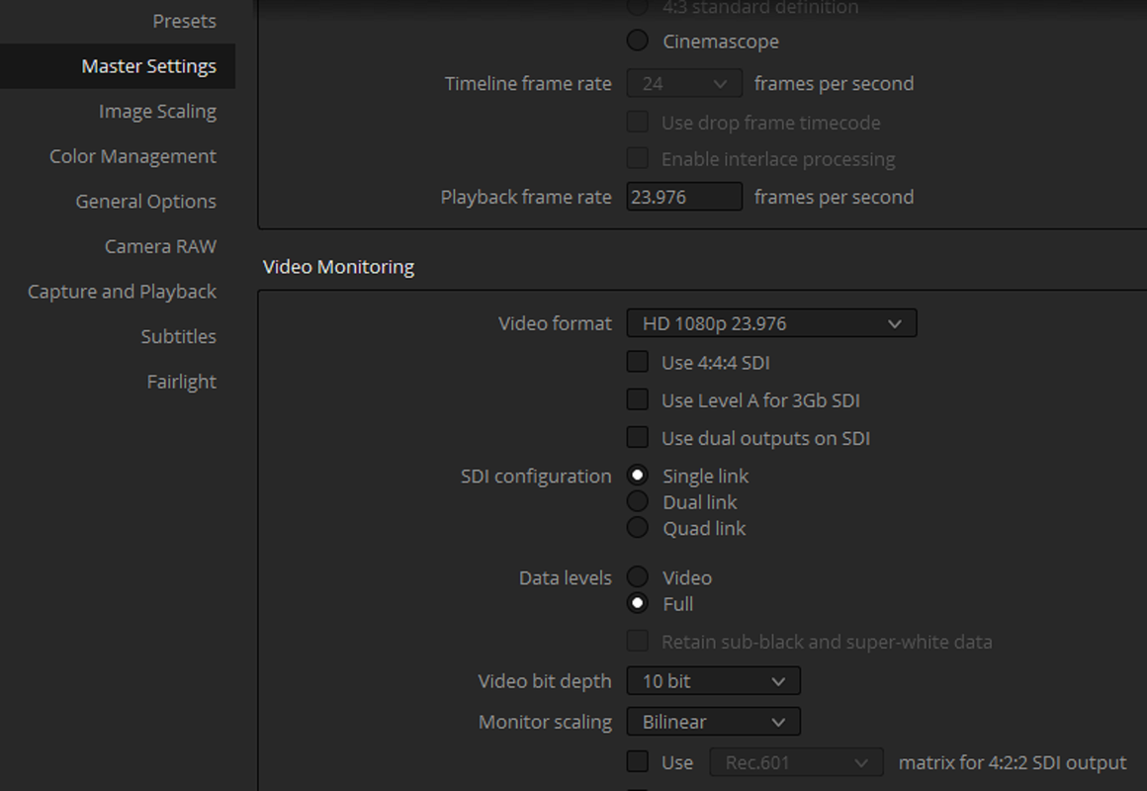Click the Playback frame rate field
The width and height of the screenshot is (1147, 791).
pyautogui.click(x=684, y=197)
